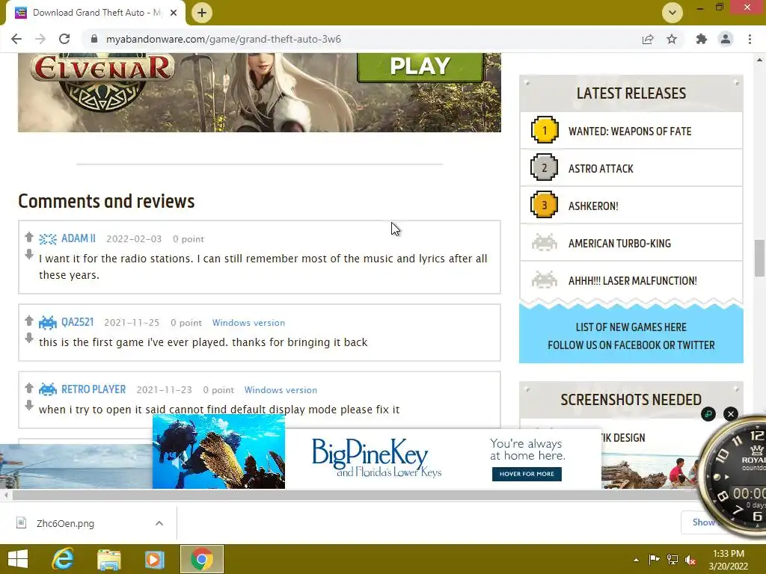Bookmark this page with the star icon

click(672, 39)
